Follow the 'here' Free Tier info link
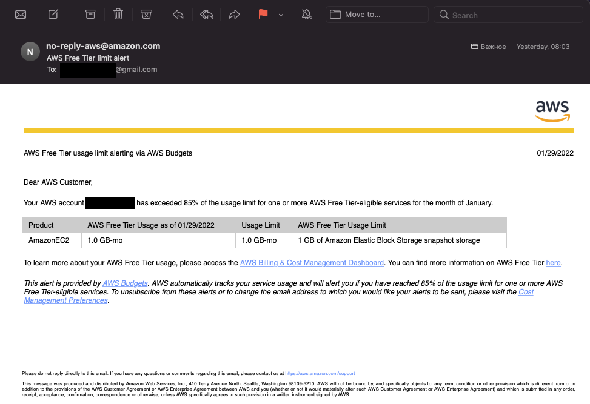Image resolution: width=590 pixels, height=404 pixels. click(553, 263)
